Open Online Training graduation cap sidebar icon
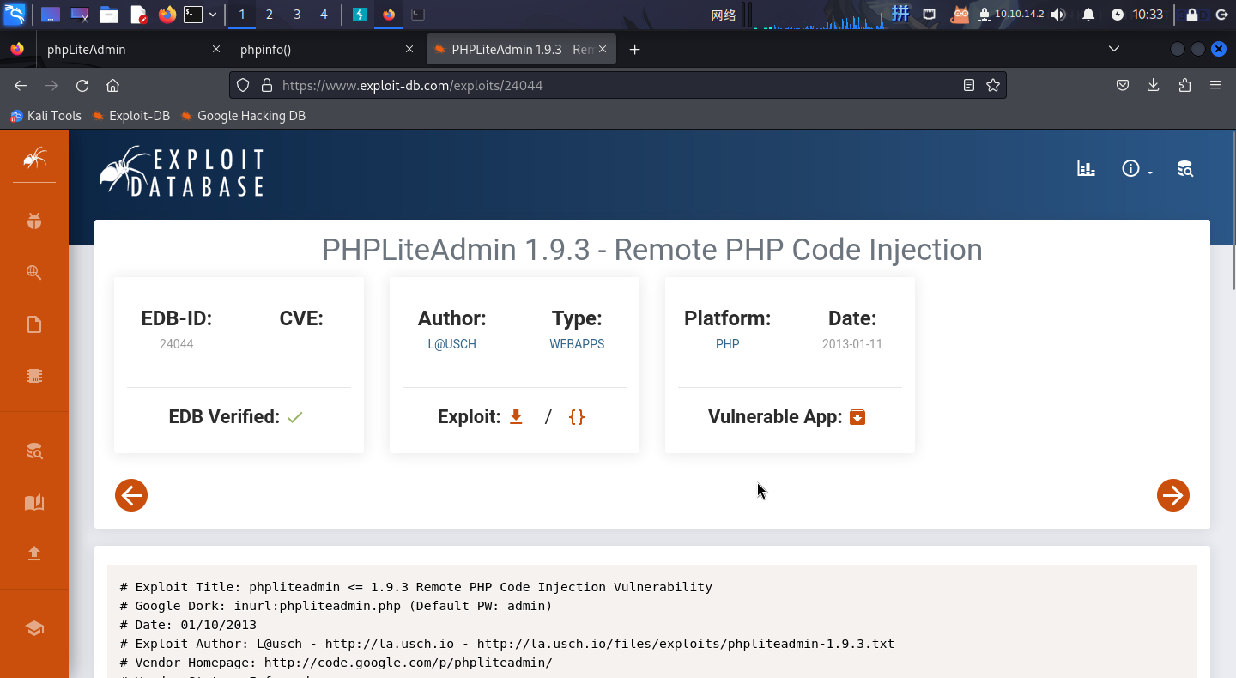This screenshot has height=678, width=1236. tap(34, 628)
